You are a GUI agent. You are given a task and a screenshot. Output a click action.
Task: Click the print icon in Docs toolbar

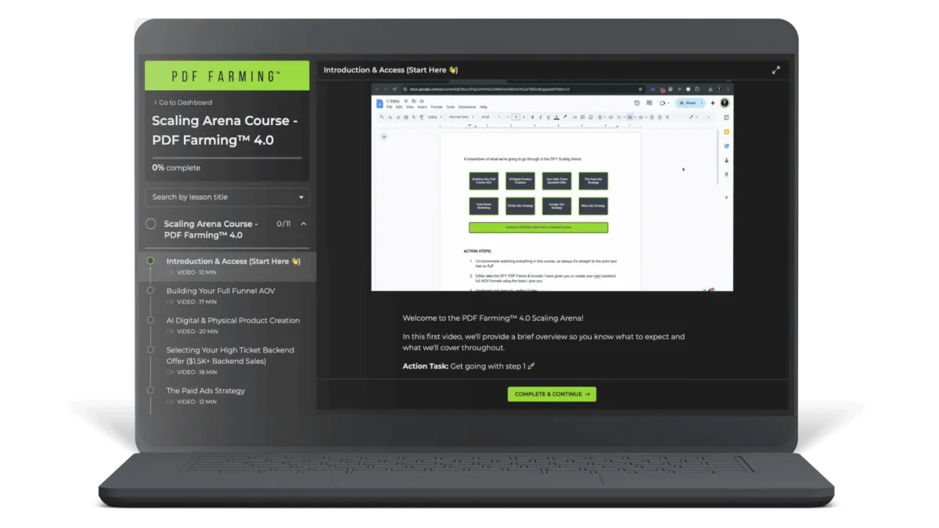pyautogui.click(x=405, y=117)
